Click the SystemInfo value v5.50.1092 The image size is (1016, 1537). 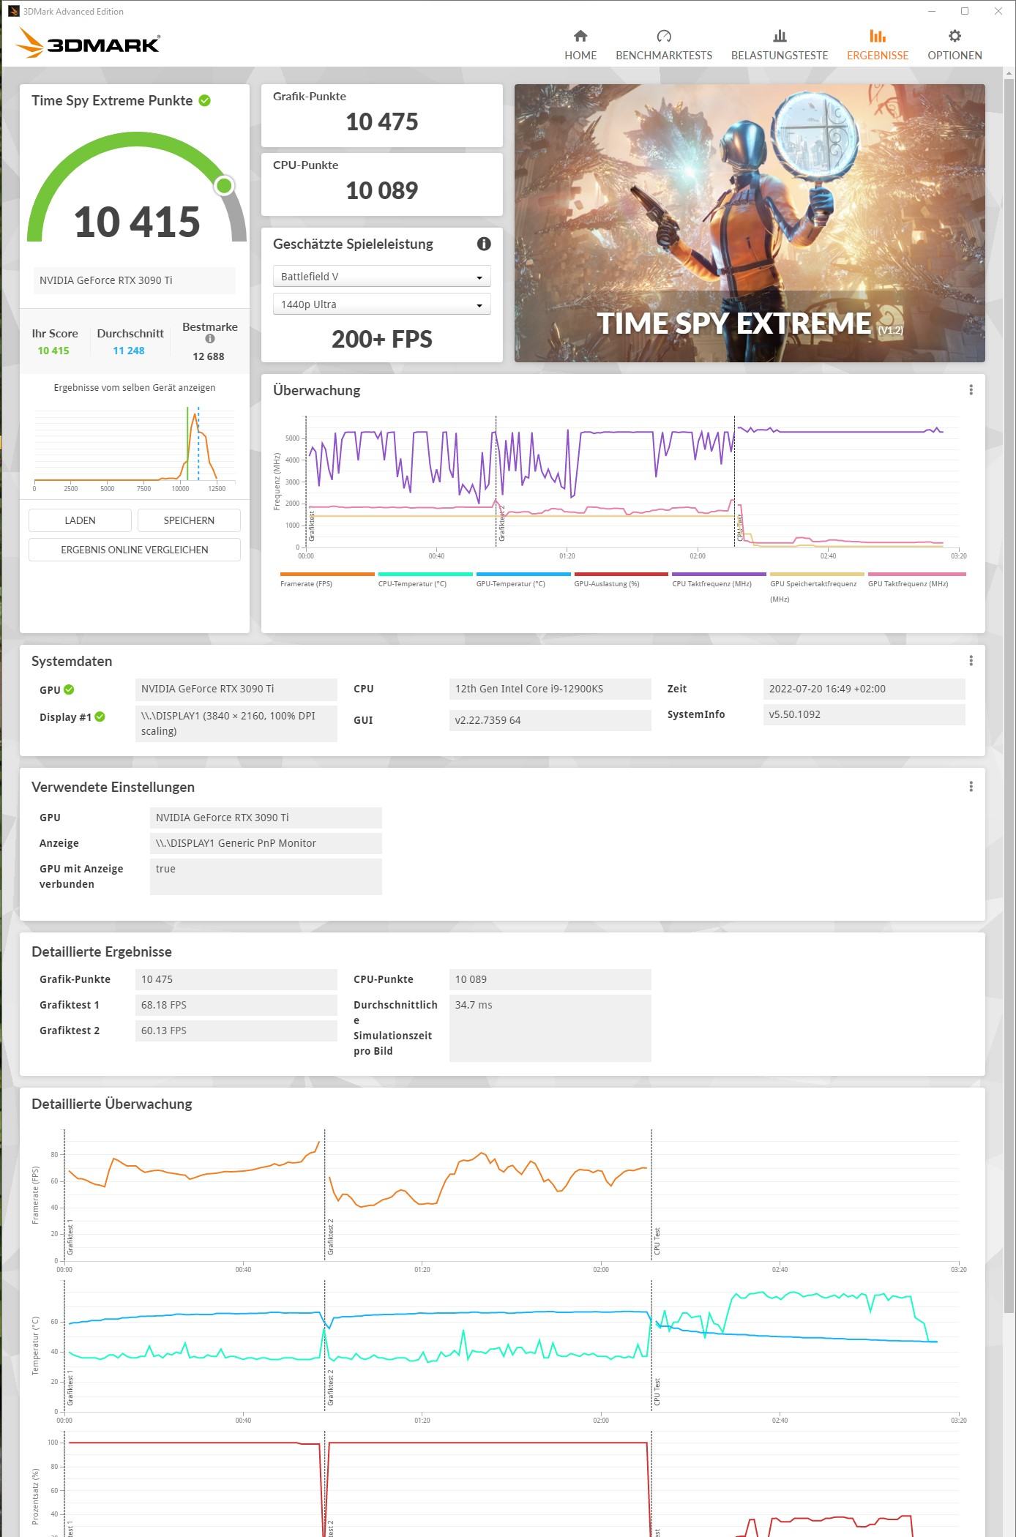click(x=864, y=714)
